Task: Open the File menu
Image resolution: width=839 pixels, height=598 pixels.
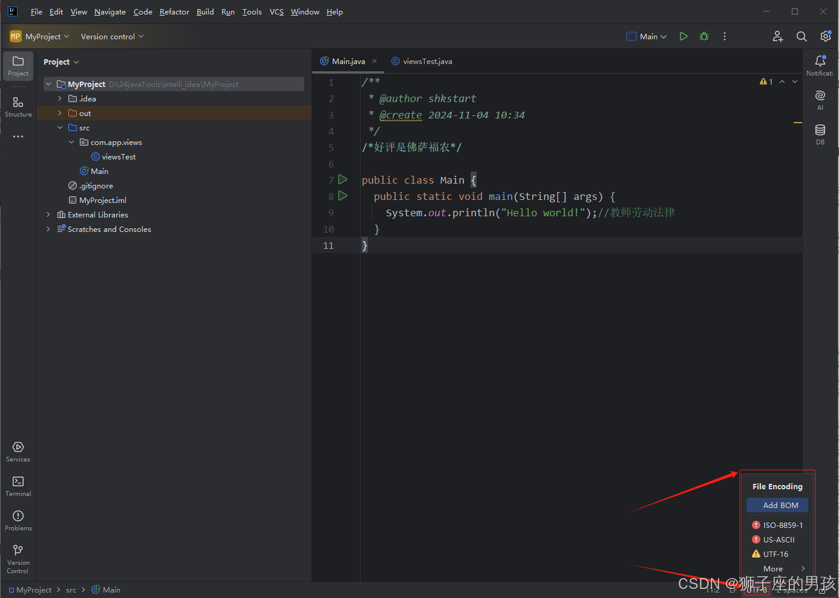Action: pos(36,11)
